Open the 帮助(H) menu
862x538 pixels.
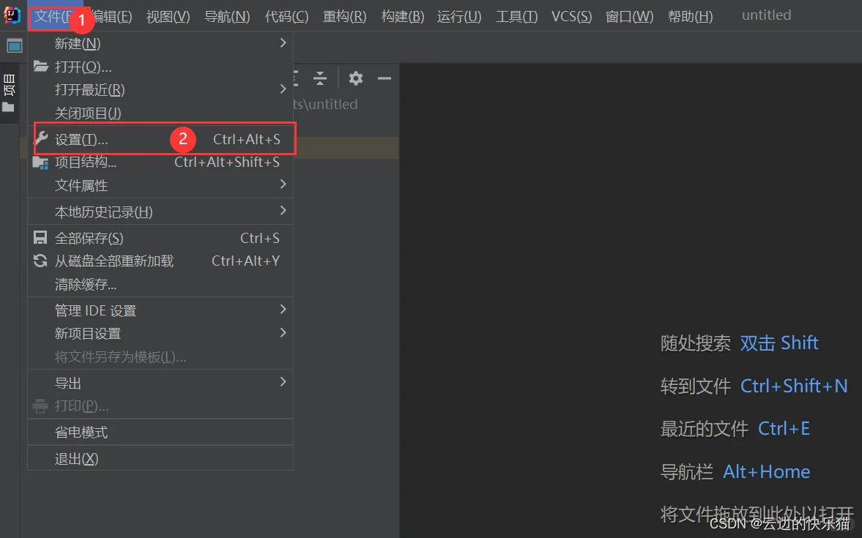[689, 16]
